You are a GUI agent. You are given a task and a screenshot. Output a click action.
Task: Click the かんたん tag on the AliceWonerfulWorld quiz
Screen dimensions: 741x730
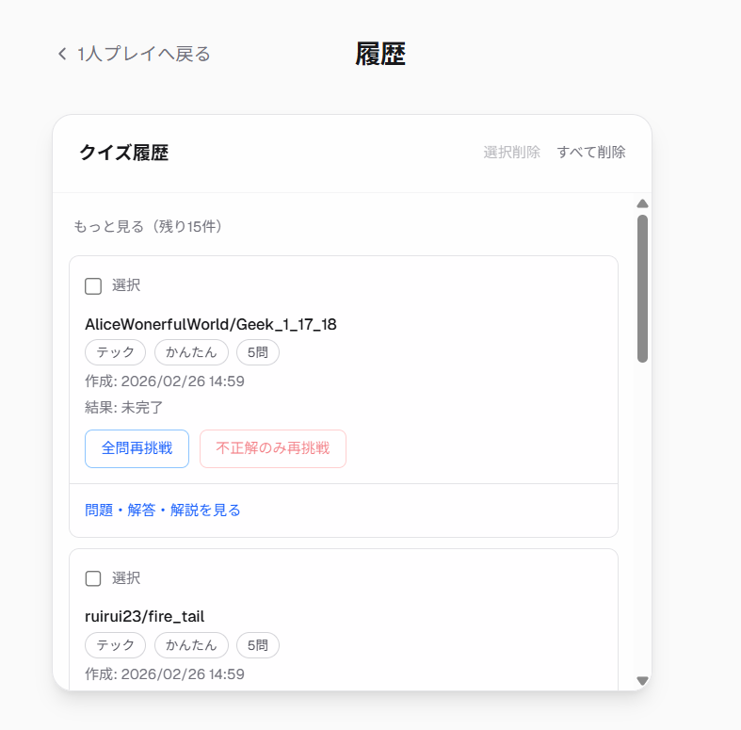click(x=191, y=352)
